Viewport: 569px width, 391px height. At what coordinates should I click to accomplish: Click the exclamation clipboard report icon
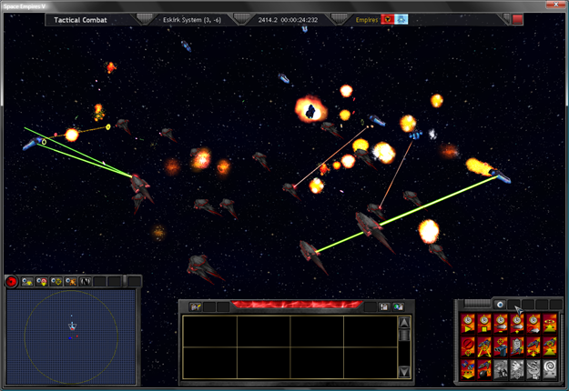click(384, 307)
